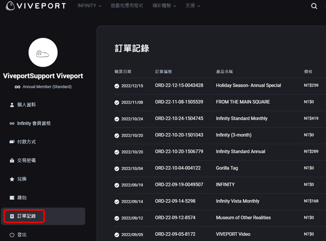Click the wallet icon beside 錢包
This screenshot has width=326, height=241.
pos(12,198)
